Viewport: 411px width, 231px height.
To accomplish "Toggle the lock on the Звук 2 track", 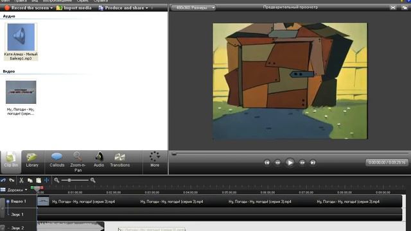I will coord(3,228).
